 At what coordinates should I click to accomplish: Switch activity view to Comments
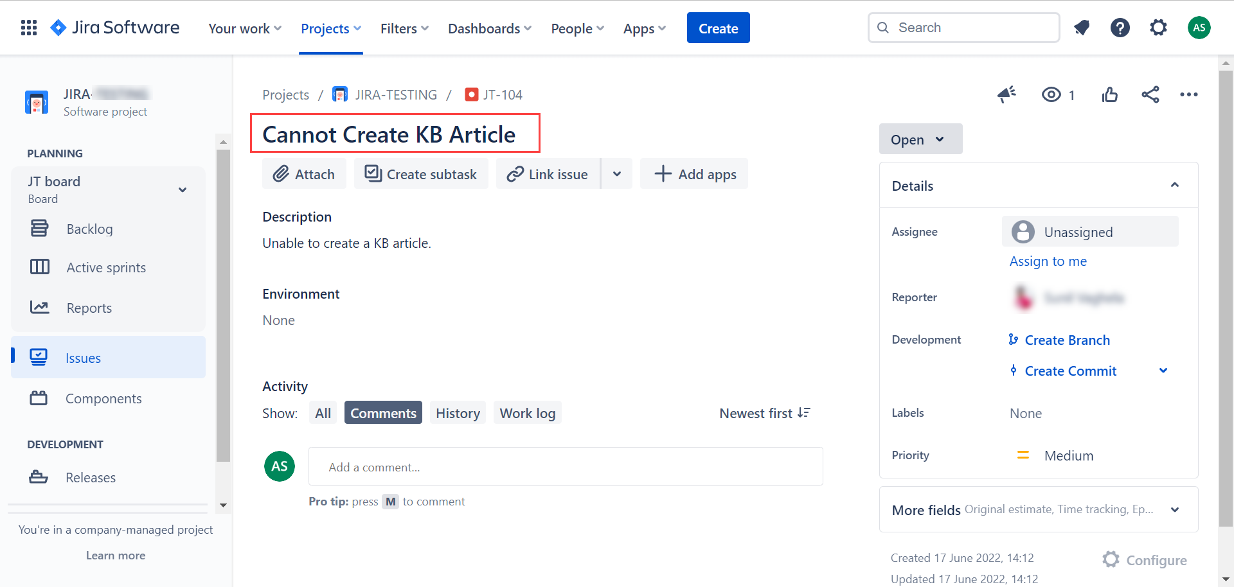(x=383, y=412)
